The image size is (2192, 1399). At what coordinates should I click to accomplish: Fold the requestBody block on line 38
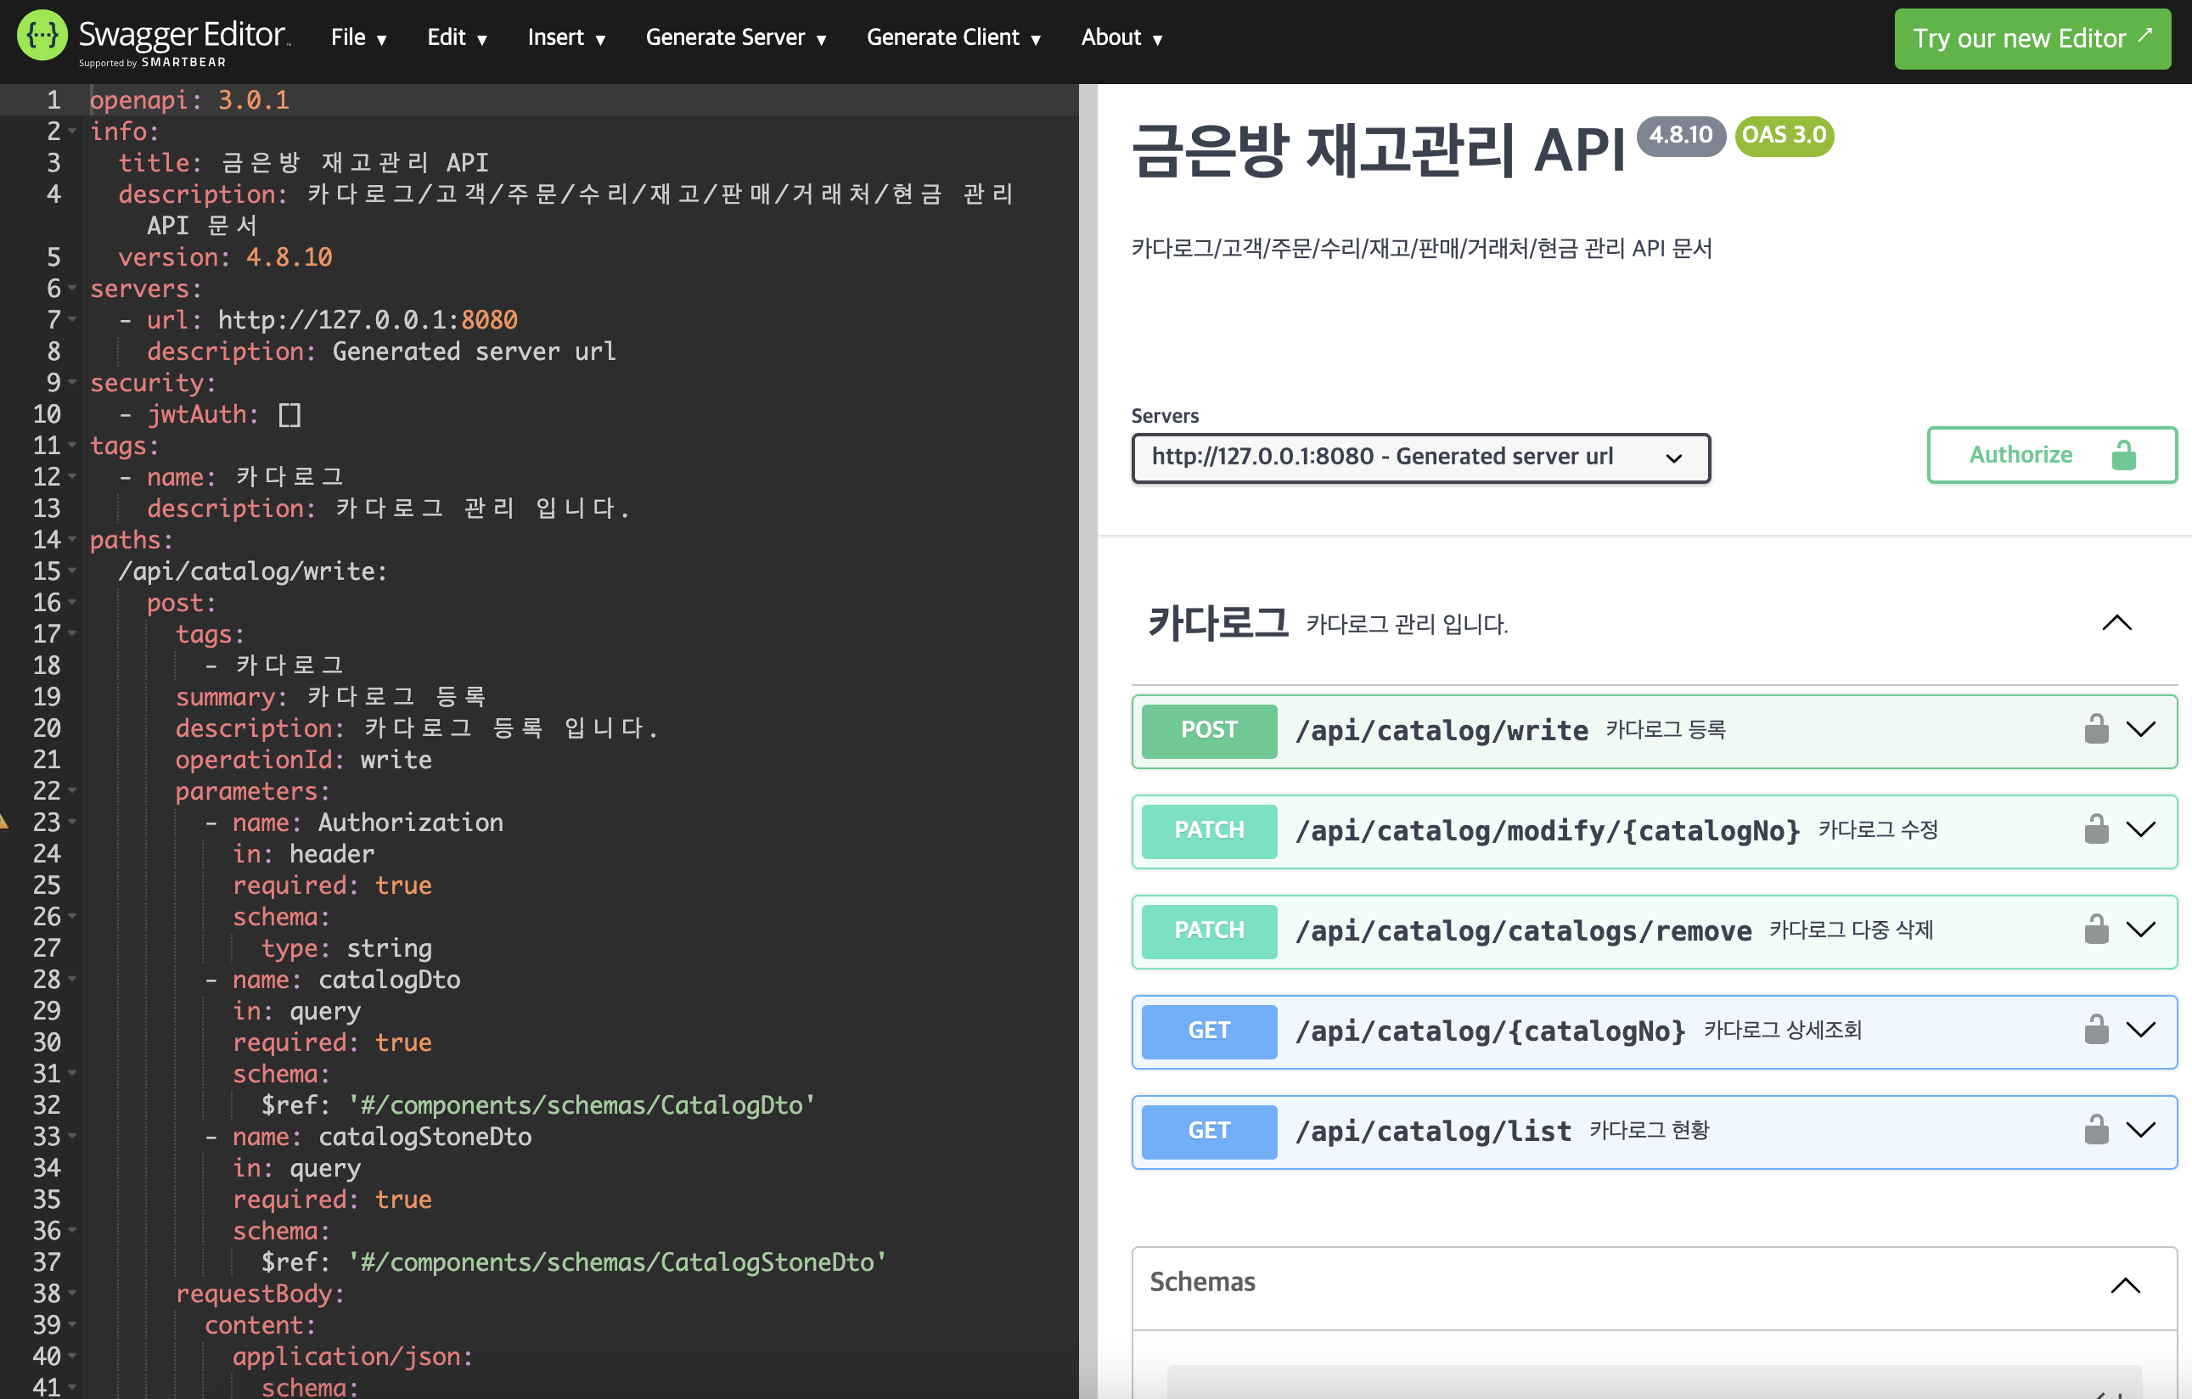pyautogui.click(x=73, y=1294)
